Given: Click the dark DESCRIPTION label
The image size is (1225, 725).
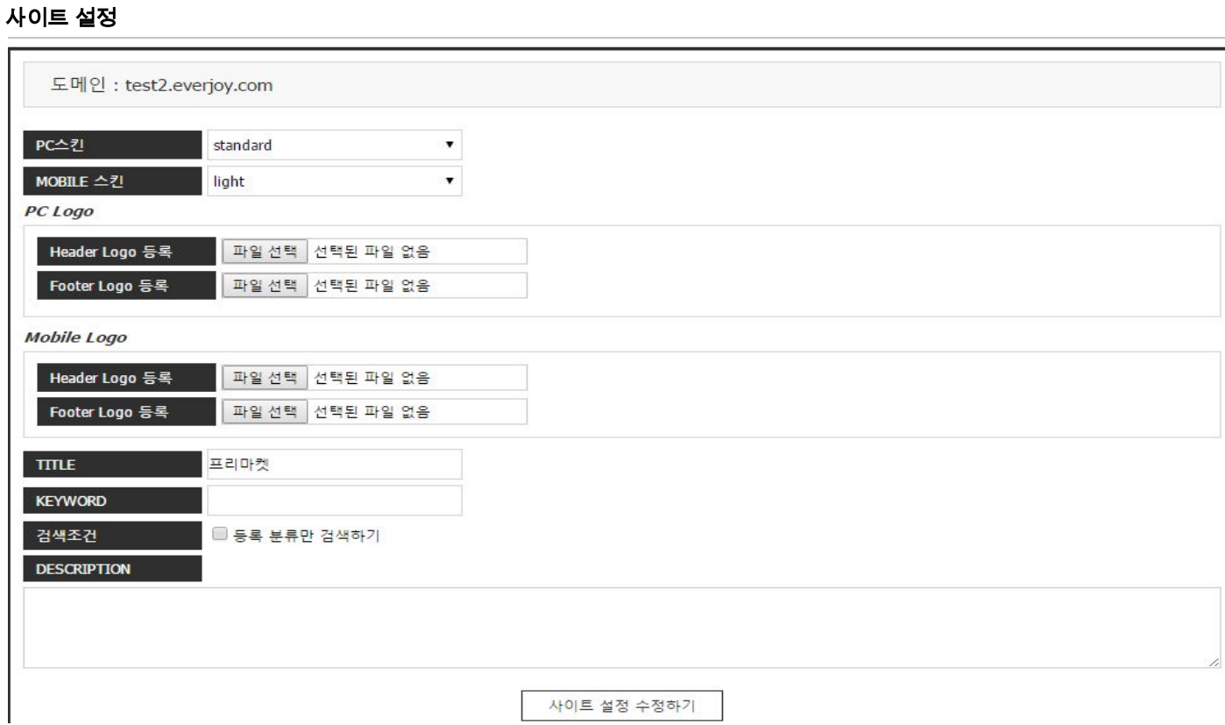Looking at the screenshot, I should coord(112,569).
